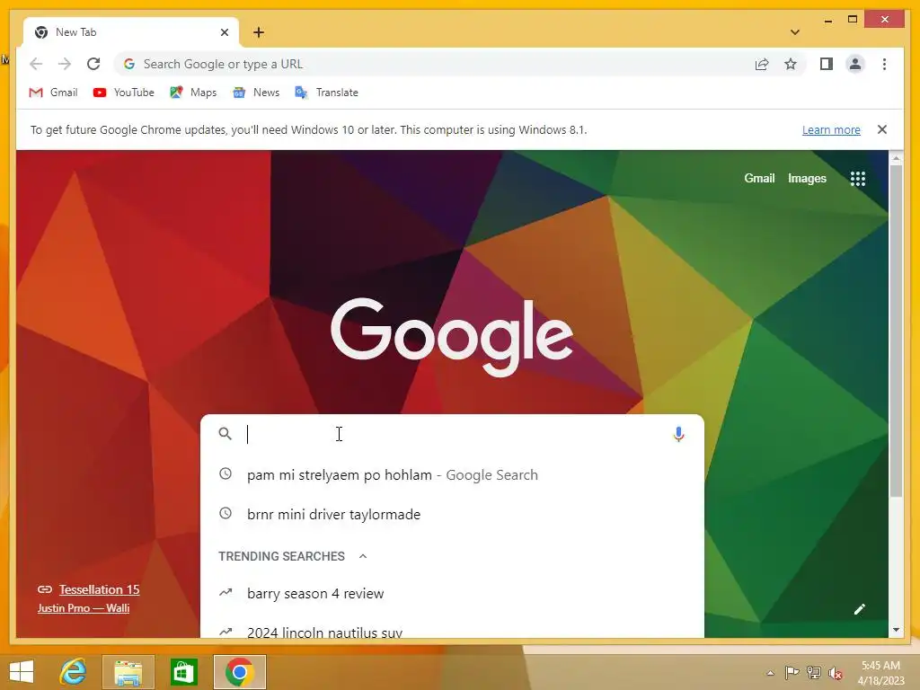Open Gmail bookmark in bookmarks bar
Screen dimensions: 920x690
53,93
